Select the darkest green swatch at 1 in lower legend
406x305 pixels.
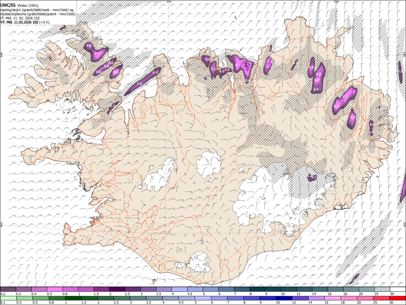coord(73,298)
